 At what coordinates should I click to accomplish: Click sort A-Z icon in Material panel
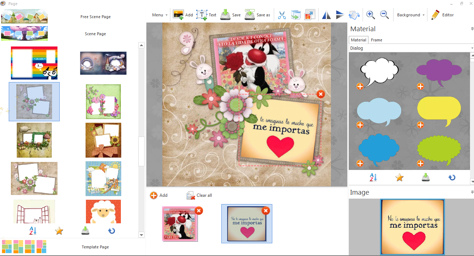click(x=373, y=178)
